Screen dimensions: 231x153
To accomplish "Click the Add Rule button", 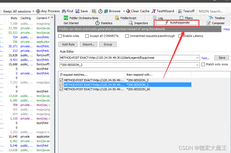I will pos(68,44).
